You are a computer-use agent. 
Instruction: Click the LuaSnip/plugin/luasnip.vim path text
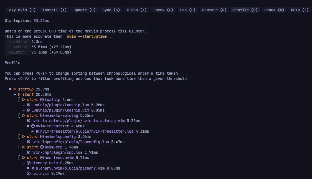(60, 110)
